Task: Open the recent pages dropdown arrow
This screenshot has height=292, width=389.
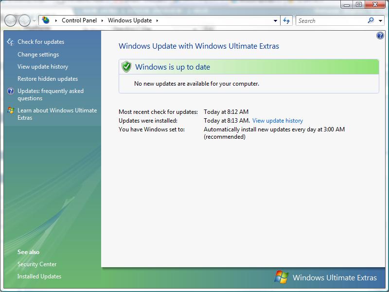Action: [x=34, y=20]
